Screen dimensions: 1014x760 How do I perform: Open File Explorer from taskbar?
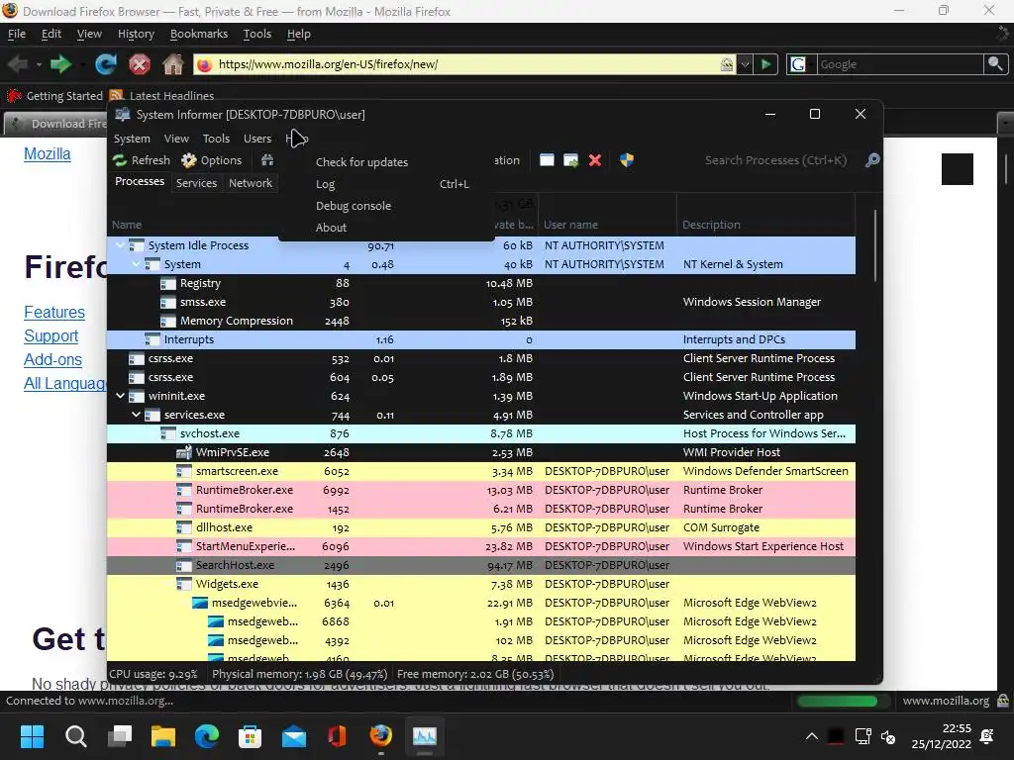point(163,736)
